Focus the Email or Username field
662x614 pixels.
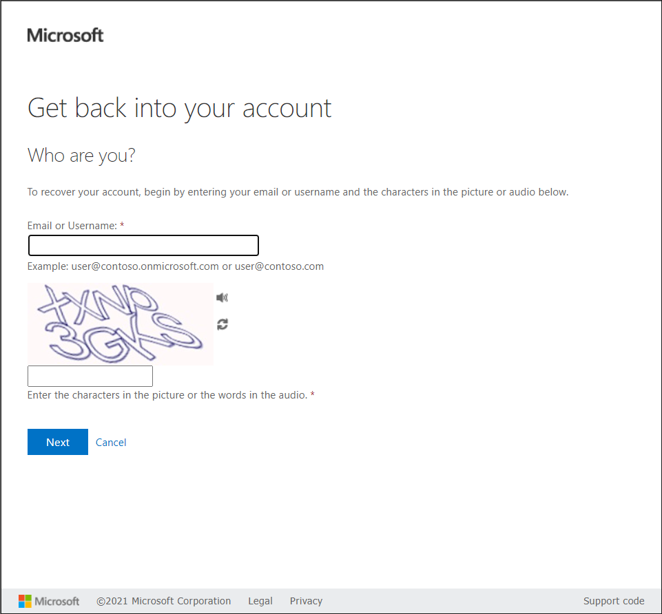point(143,246)
